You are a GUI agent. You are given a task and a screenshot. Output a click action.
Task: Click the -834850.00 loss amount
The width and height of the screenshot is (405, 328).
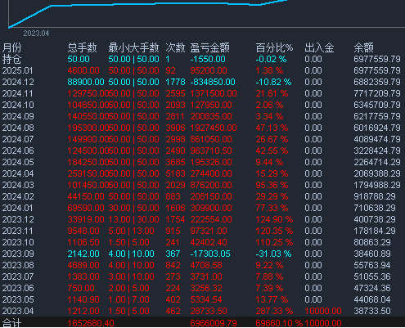coord(213,82)
